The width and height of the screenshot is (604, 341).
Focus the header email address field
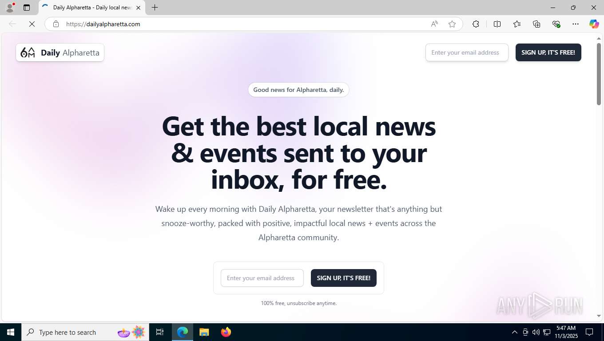click(467, 52)
